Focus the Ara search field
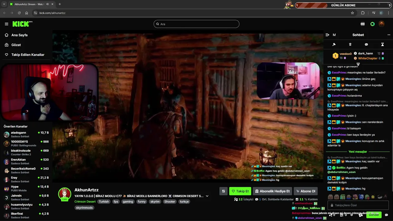393x221 pixels. pyautogui.click(x=196, y=24)
